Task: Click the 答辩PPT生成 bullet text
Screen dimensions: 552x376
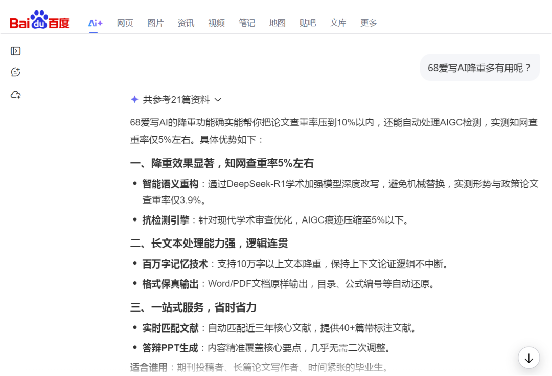Action: click(267, 348)
